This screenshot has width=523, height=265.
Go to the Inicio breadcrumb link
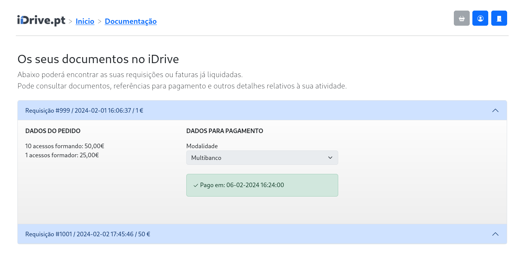[85, 22]
